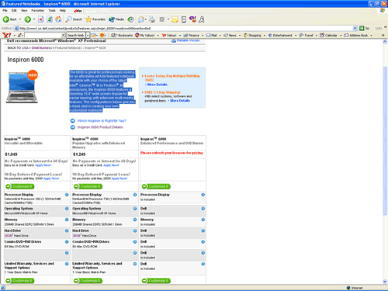
Task: Click the AIM running-man icon
Action: point(202,19)
